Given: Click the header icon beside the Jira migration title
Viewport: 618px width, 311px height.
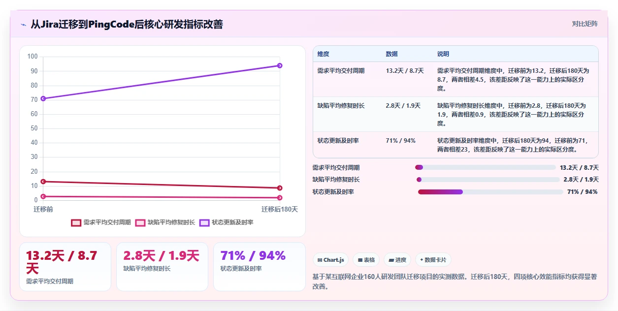Looking at the screenshot, I should coord(23,24).
